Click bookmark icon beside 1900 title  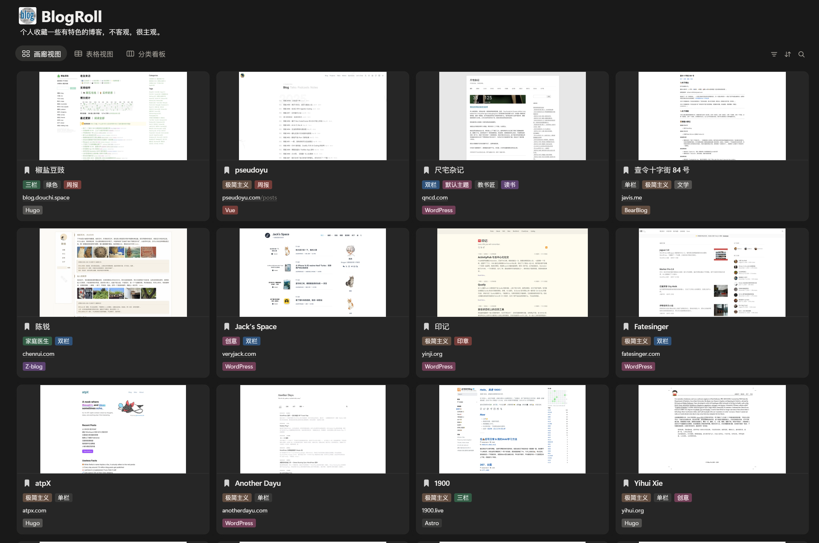(x=426, y=483)
